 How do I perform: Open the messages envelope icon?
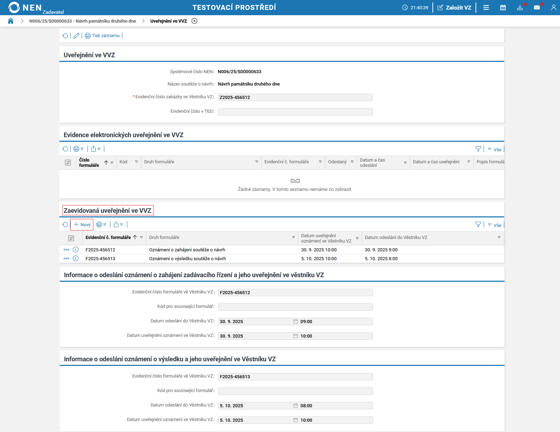click(537, 7)
